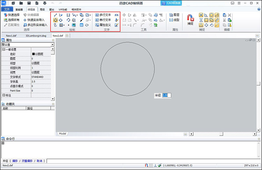This screenshot has height=170, width=262.
Task: Click the 多行文本 button
Action: 103,15
